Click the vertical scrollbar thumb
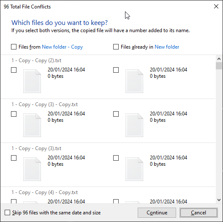This screenshot has height=222, width=223. tap(219, 66)
